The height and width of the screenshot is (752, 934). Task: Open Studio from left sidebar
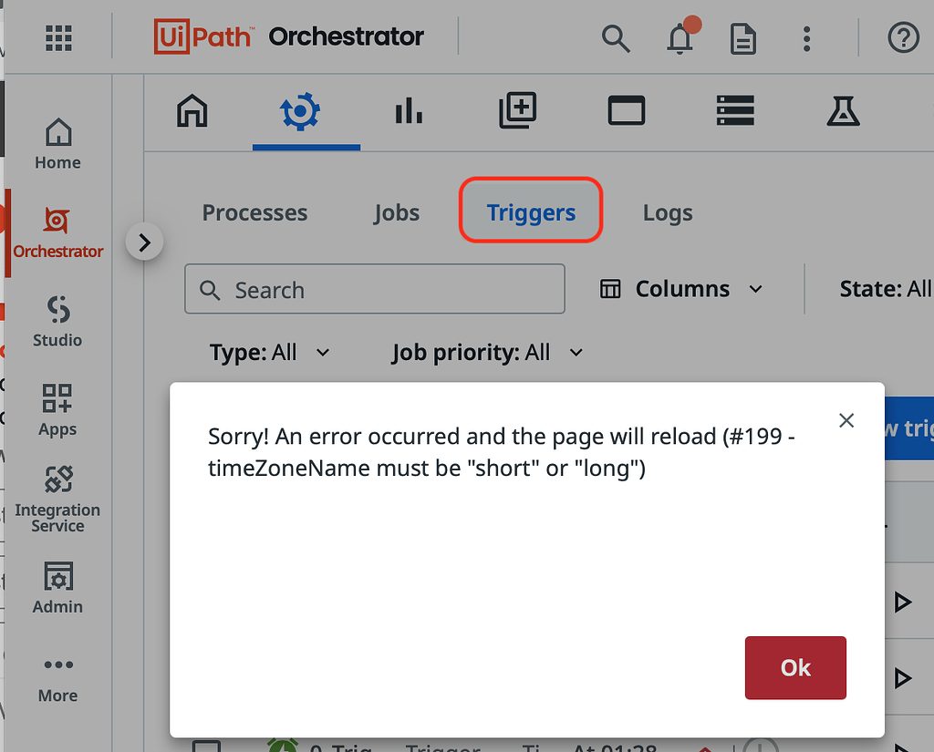point(57,322)
